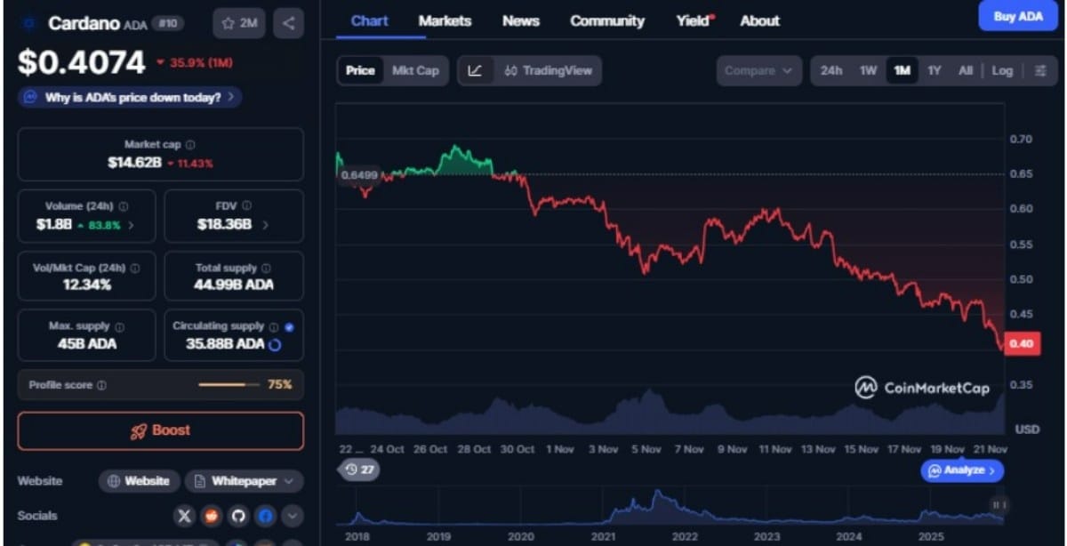
Task: Expand the Whitepaper dropdown
Action: (244, 481)
